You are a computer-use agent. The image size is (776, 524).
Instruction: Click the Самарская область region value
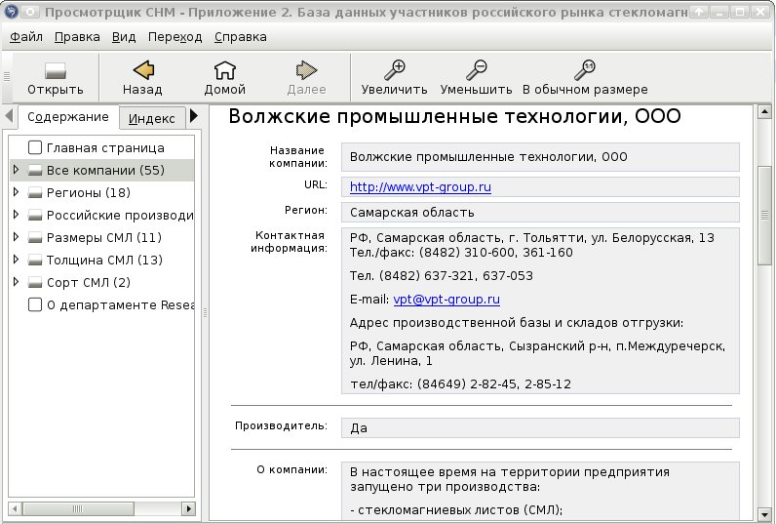pyautogui.click(x=411, y=213)
